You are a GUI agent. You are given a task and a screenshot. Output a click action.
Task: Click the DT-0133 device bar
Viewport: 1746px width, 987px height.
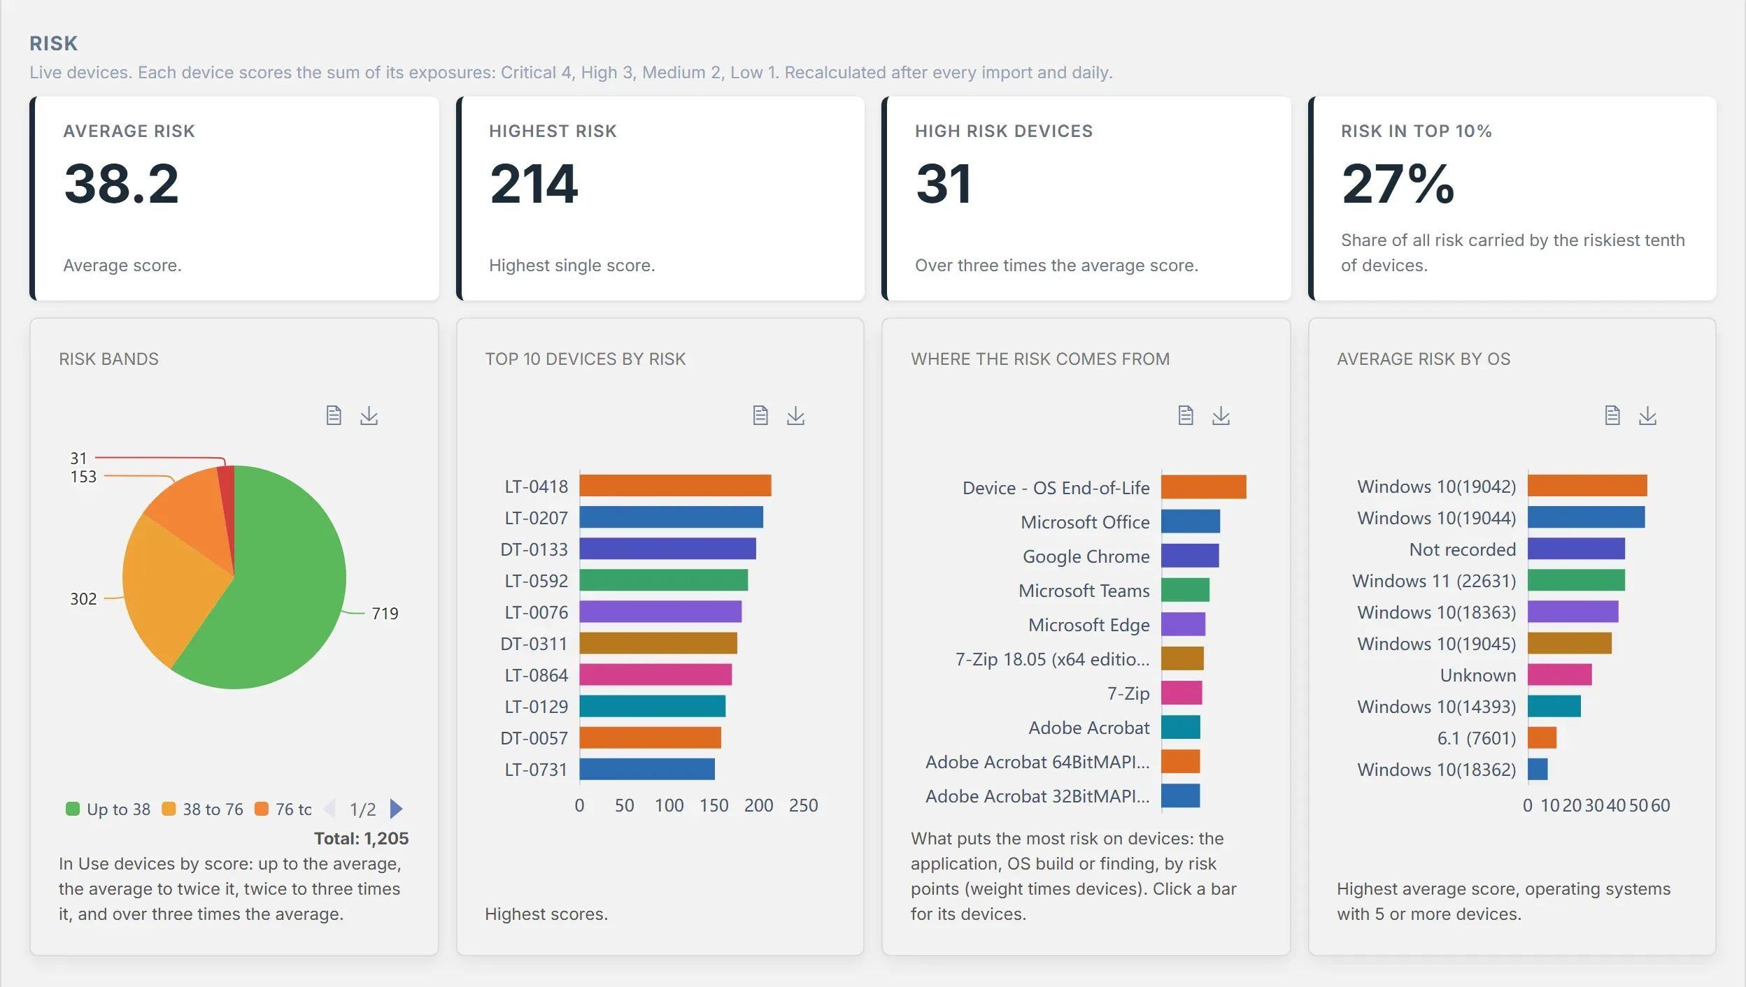coord(667,549)
